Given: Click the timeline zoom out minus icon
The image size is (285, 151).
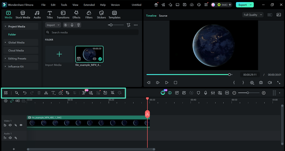Looking at the screenshot, I should pos(234,93).
